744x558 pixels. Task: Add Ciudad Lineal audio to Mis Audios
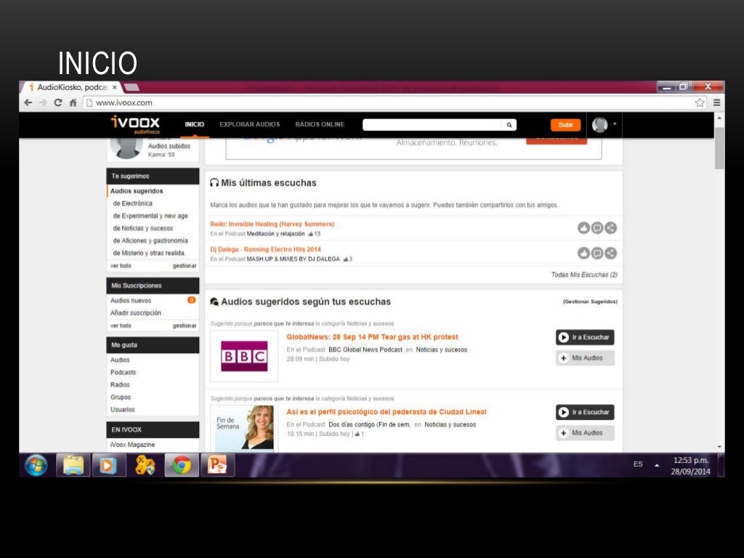point(585,433)
